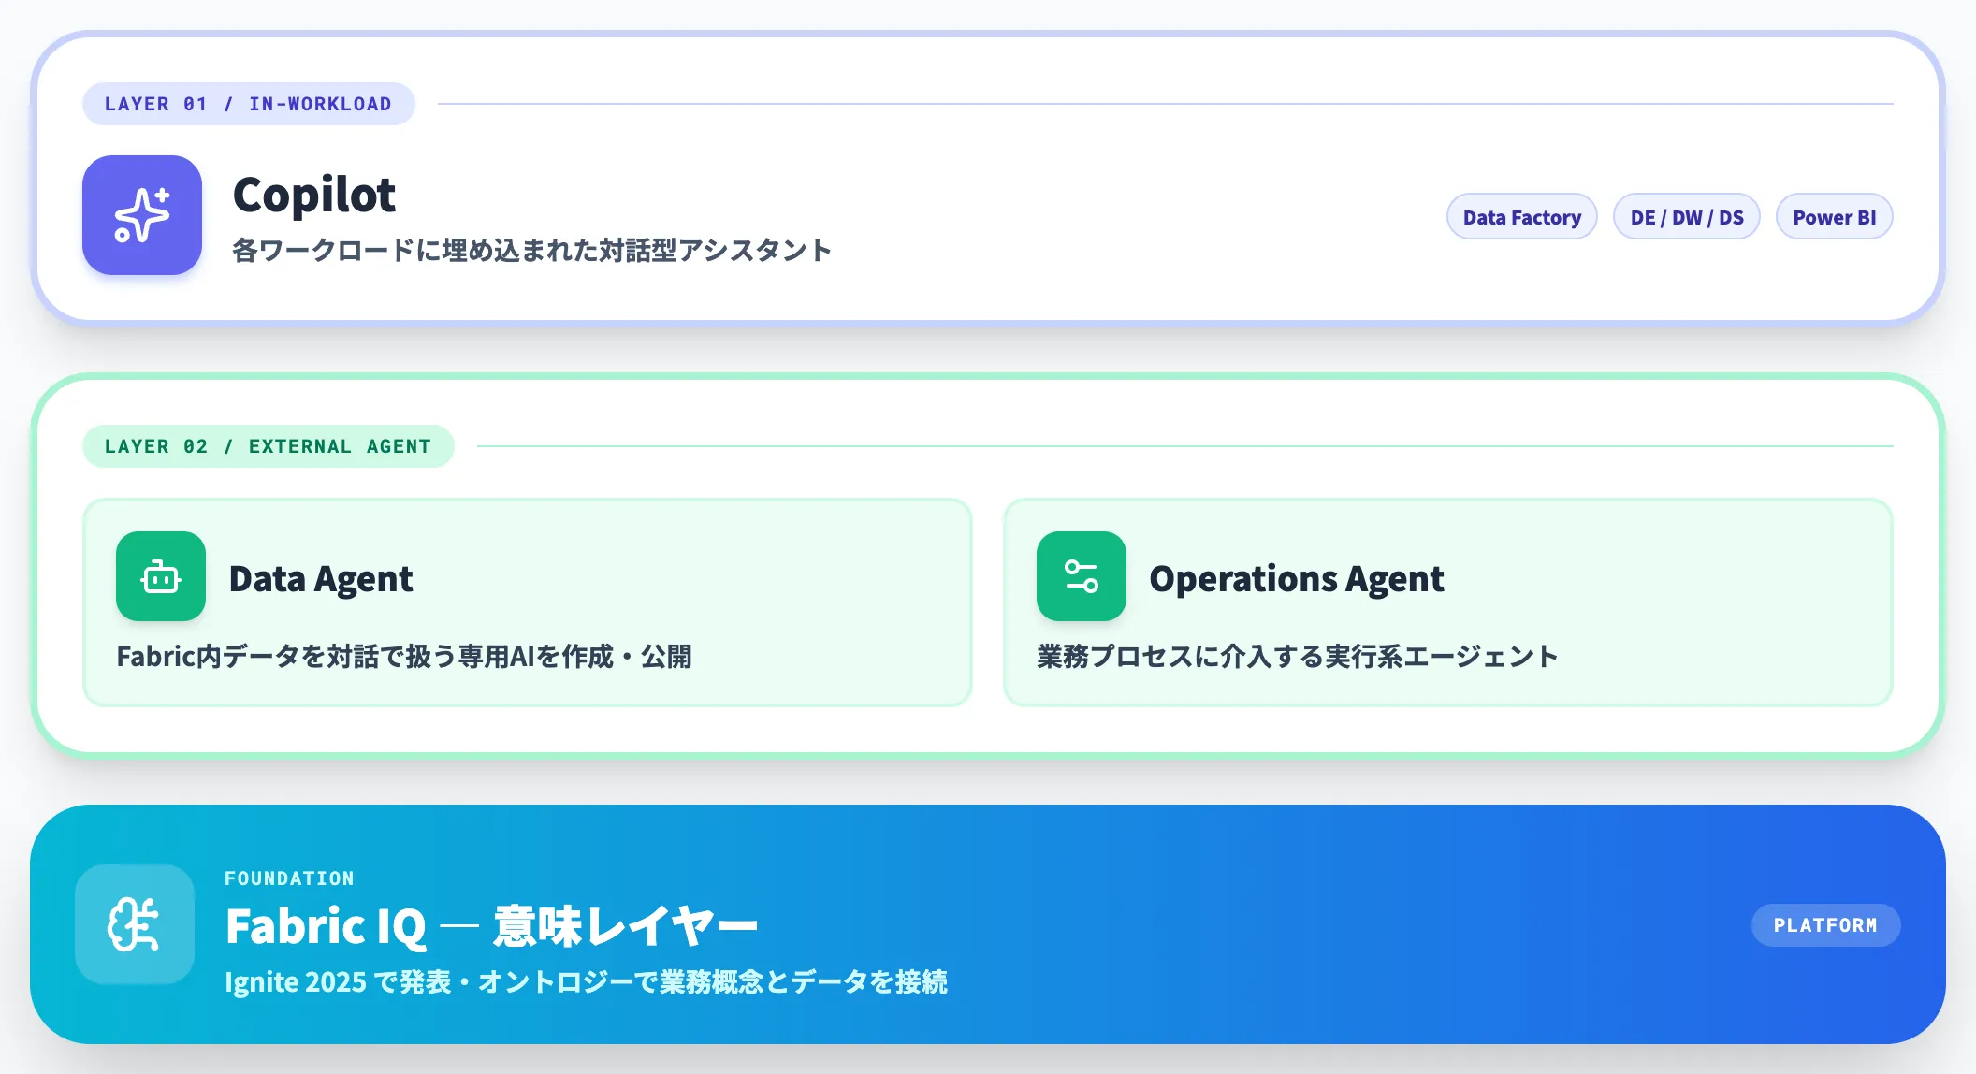This screenshot has height=1074, width=1976.
Task: Click the PLATFORM badge
Action: (x=1825, y=925)
